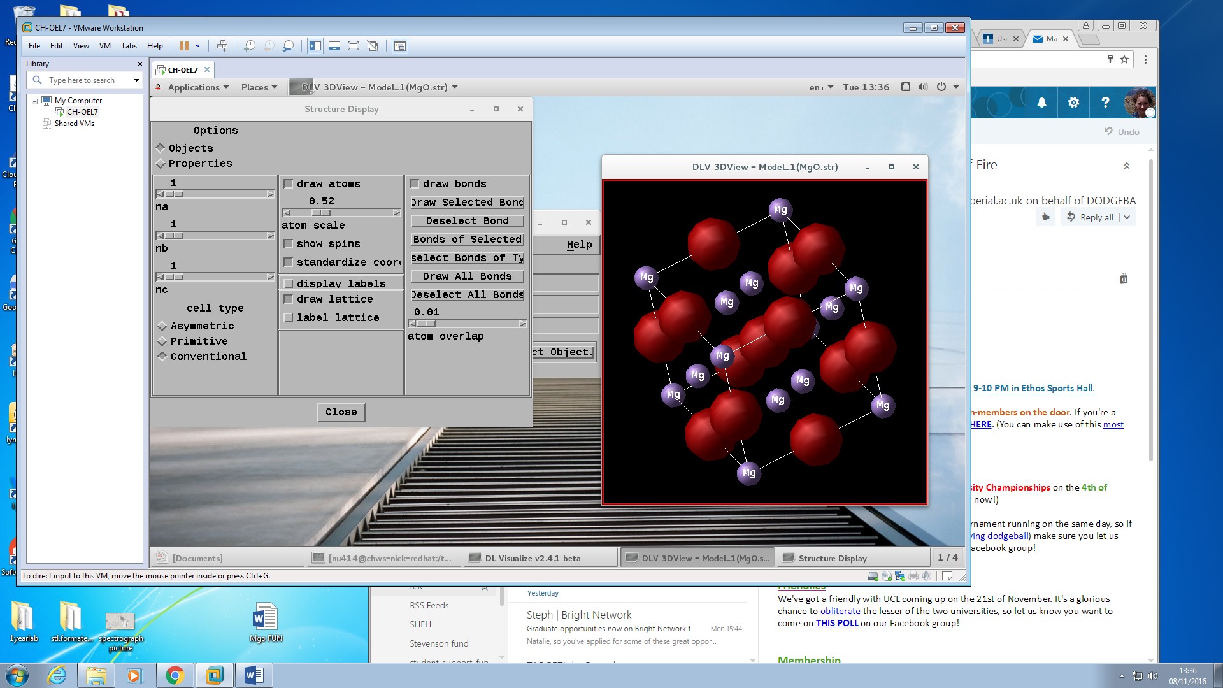Select Primitive cell type
The height and width of the screenshot is (688, 1223).
click(162, 341)
